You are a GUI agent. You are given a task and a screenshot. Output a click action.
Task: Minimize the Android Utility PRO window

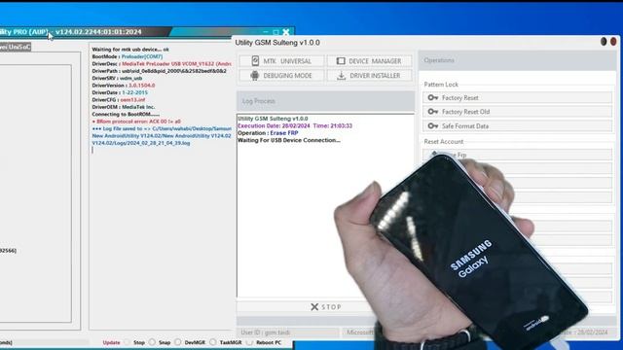(x=266, y=32)
